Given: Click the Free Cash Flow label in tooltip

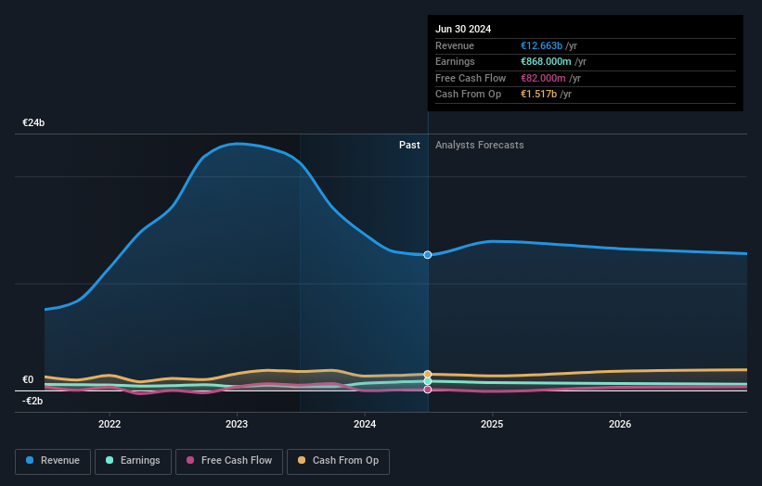Looking at the screenshot, I should click(471, 78).
